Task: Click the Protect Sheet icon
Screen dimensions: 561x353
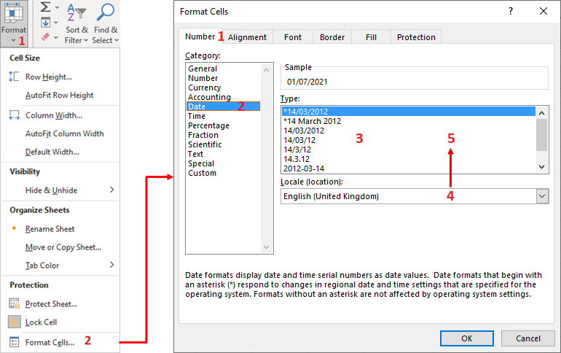Action: pos(15,303)
